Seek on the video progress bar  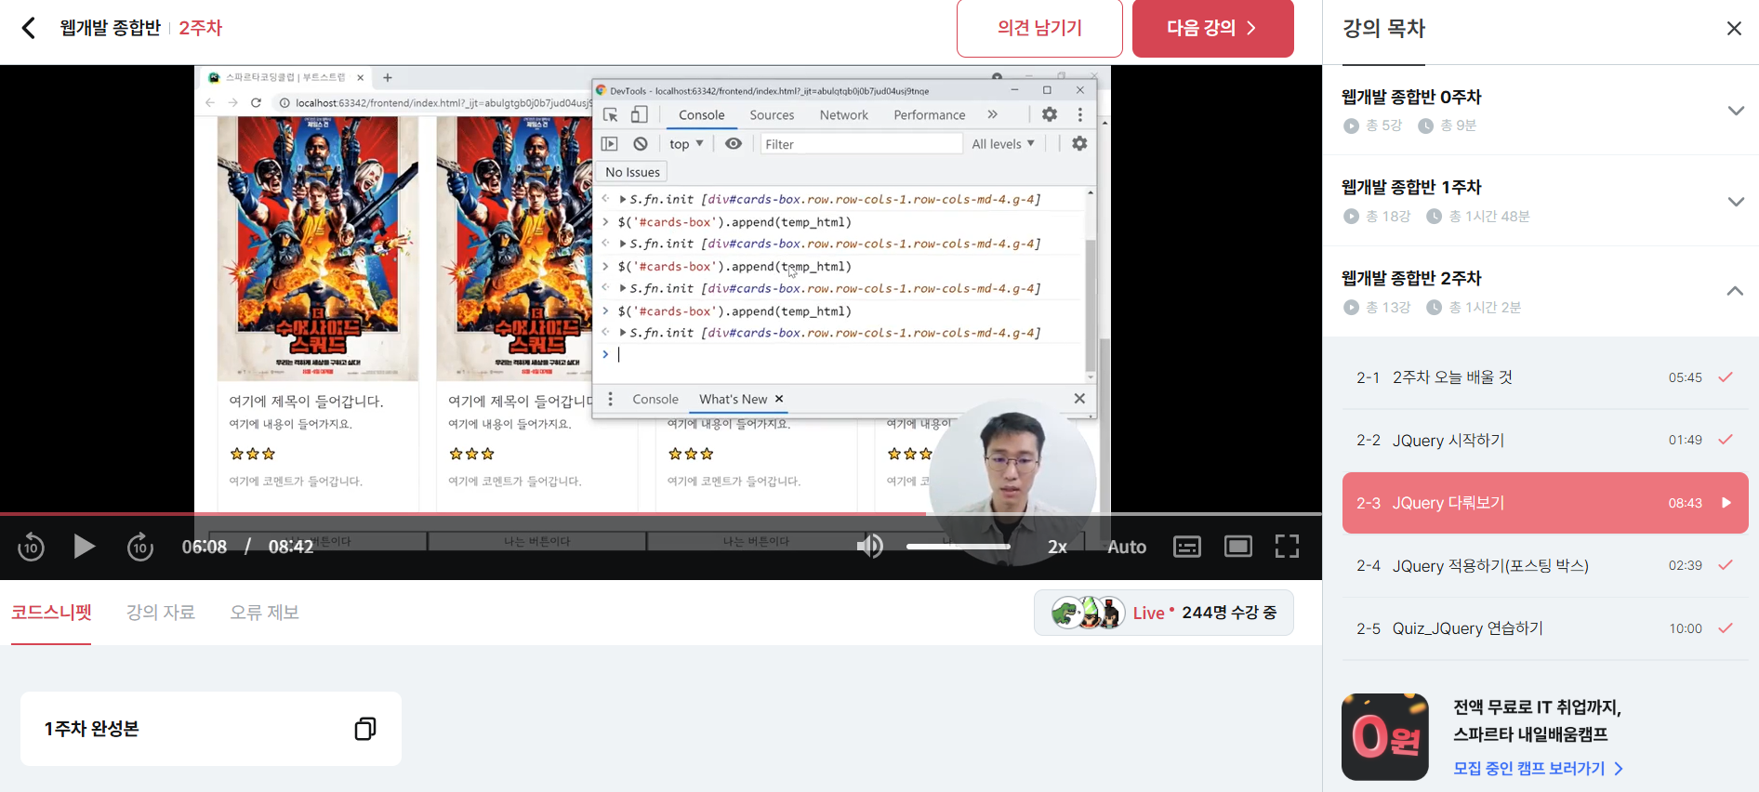(661, 513)
